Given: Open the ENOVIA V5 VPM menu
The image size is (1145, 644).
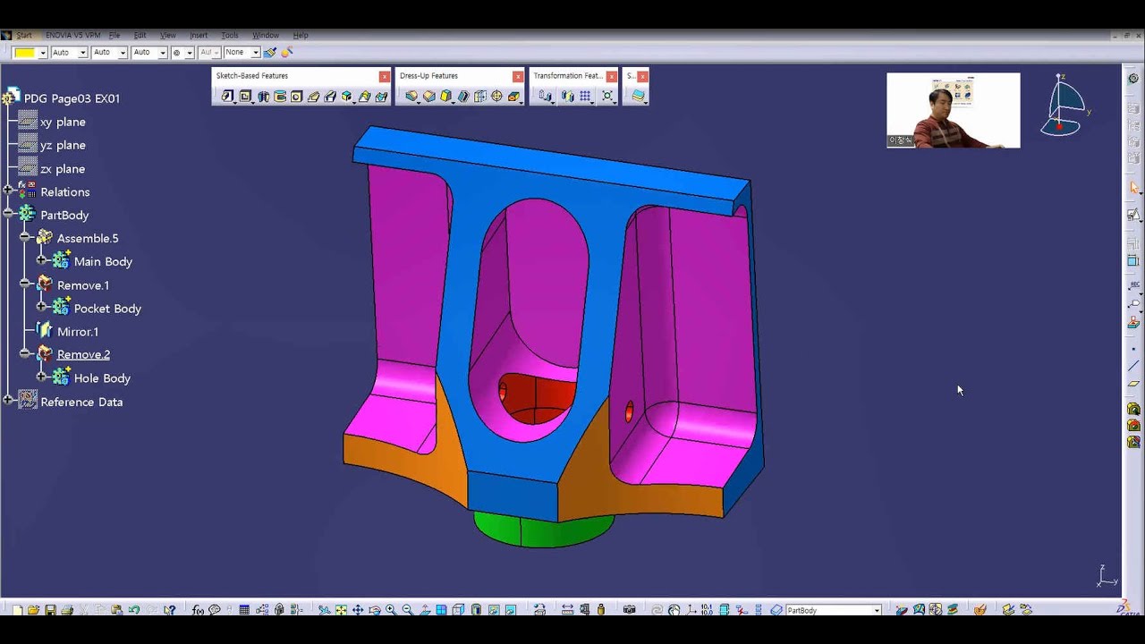Looking at the screenshot, I should coord(72,35).
